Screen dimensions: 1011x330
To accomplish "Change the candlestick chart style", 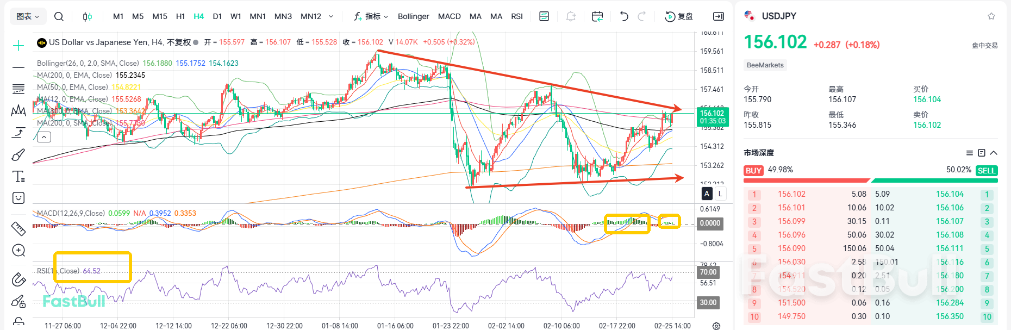I will tap(87, 16).
